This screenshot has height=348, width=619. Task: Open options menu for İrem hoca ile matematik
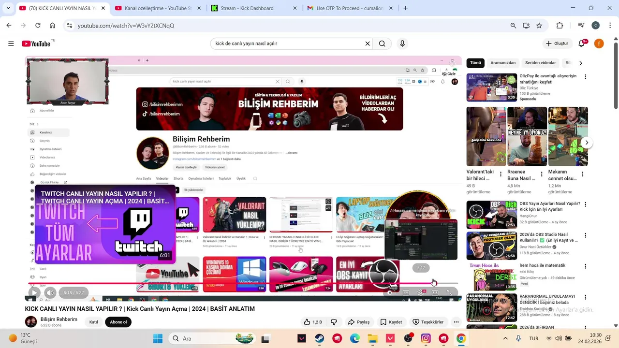coord(586,266)
